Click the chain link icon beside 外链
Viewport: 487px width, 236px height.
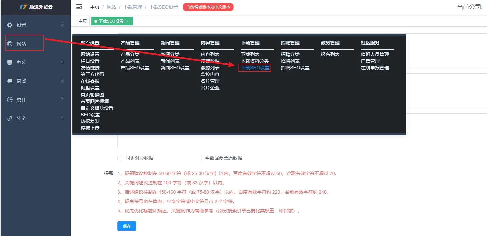(x=10, y=118)
